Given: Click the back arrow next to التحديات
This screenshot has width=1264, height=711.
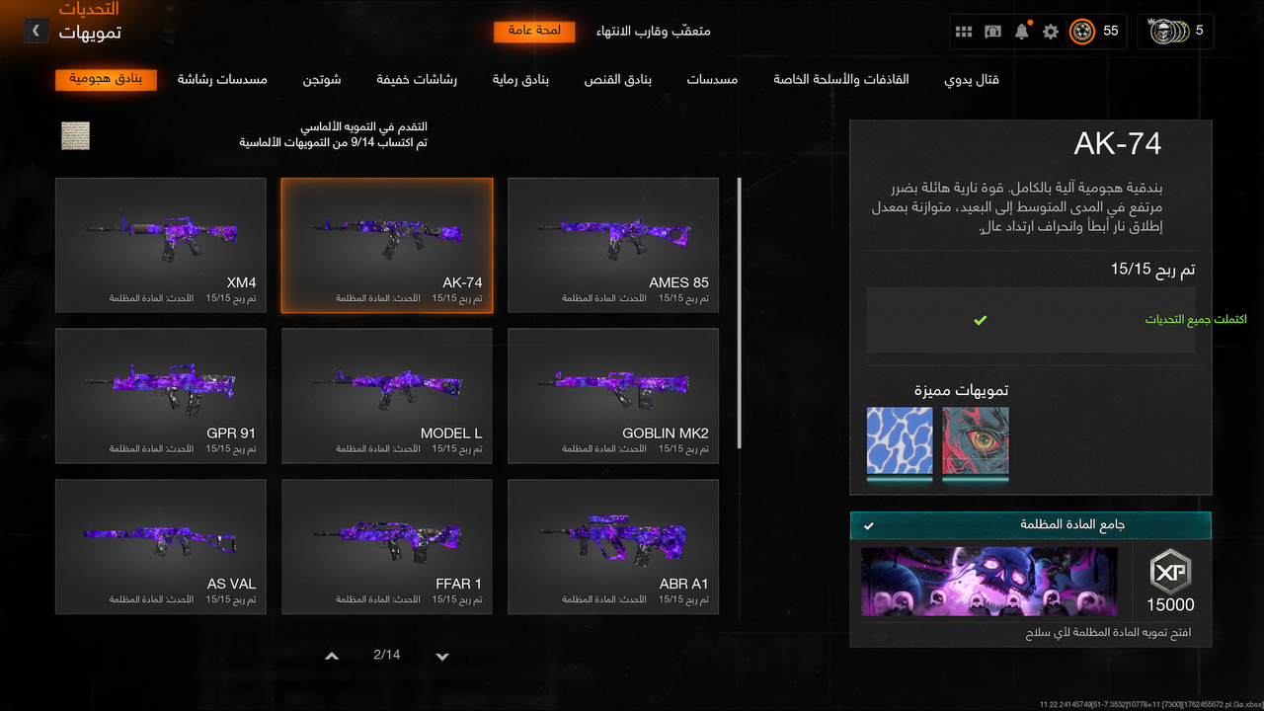Looking at the screenshot, I should [x=36, y=31].
